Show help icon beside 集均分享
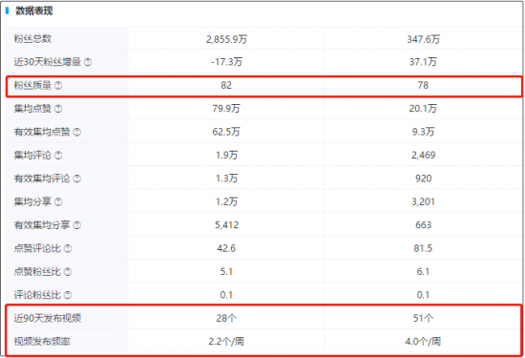 pyautogui.click(x=58, y=201)
